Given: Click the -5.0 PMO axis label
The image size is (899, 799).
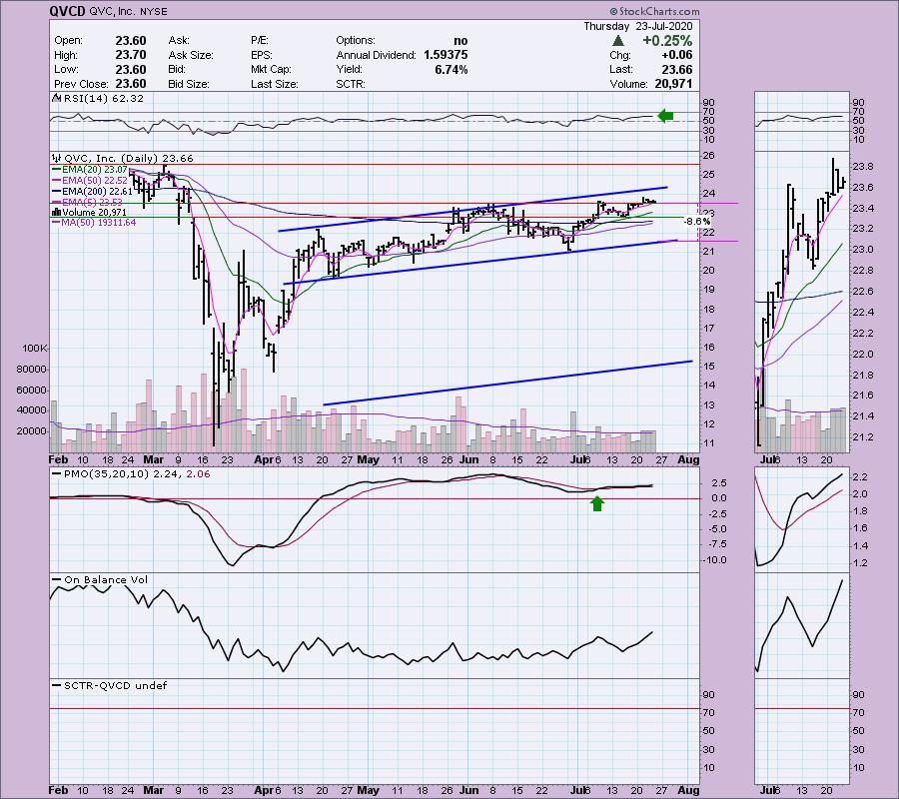Looking at the screenshot, I should pyautogui.click(x=716, y=529).
